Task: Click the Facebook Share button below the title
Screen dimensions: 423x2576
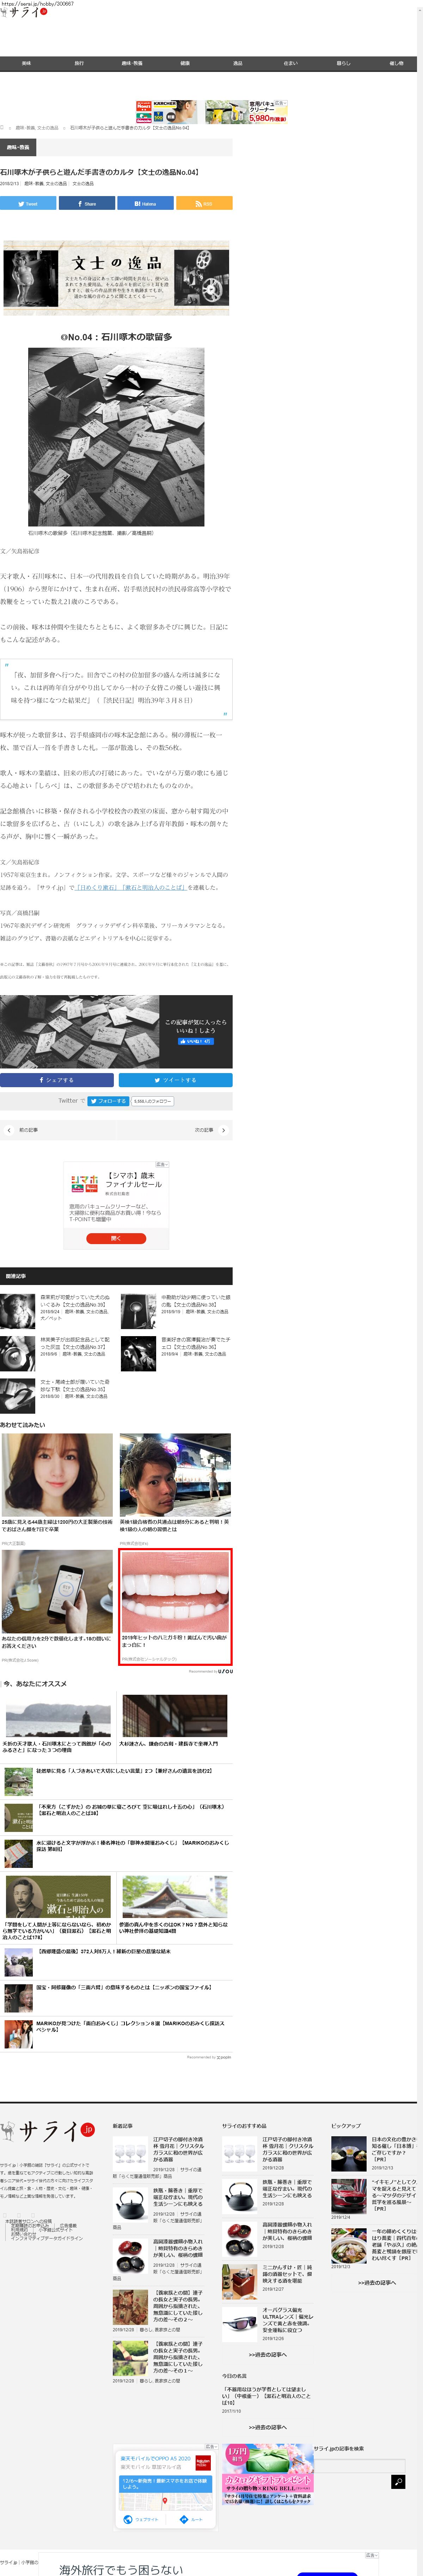Action: [x=87, y=203]
